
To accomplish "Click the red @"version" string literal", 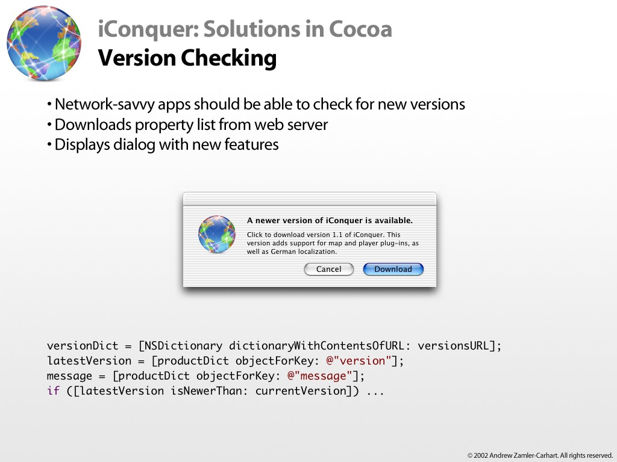I will coord(359,361).
